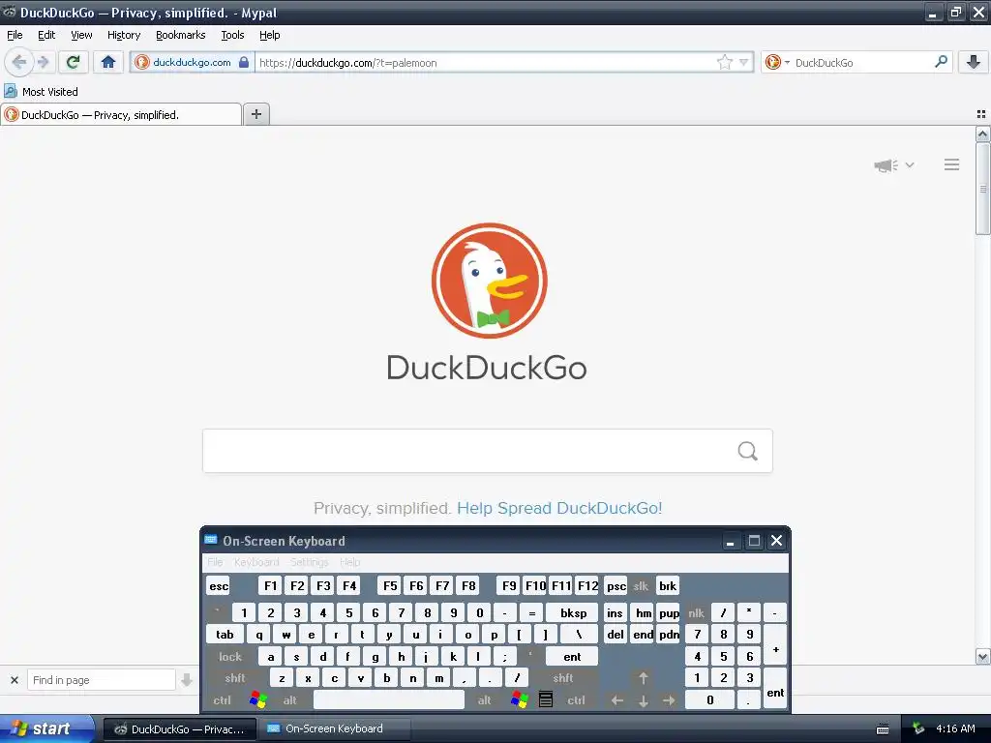
Task: Go back using the browser back arrow
Action: (19, 62)
